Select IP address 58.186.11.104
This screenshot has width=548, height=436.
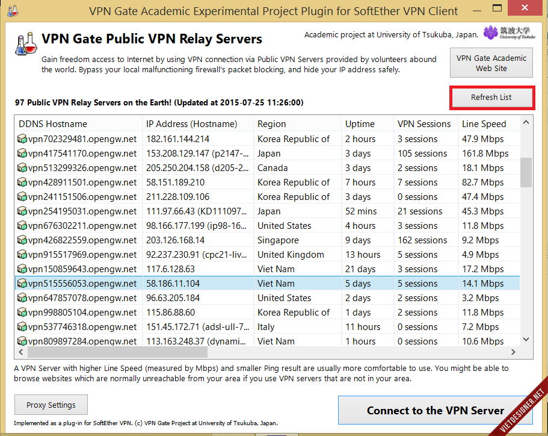coord(173,284)
